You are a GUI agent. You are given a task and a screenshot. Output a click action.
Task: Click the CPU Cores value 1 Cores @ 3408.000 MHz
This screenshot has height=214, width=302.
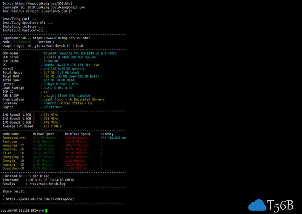point(69,57)
